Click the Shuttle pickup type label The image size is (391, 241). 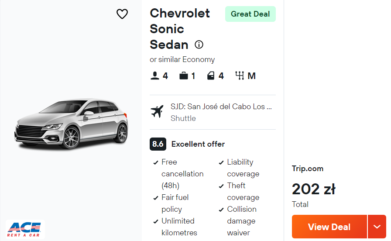[x=183, y=118]
